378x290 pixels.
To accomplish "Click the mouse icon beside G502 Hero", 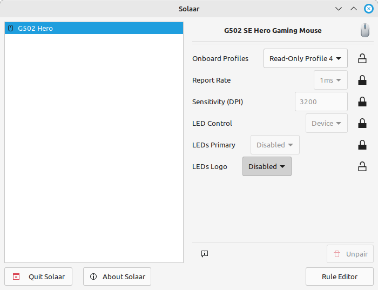I will pos(11,28).
